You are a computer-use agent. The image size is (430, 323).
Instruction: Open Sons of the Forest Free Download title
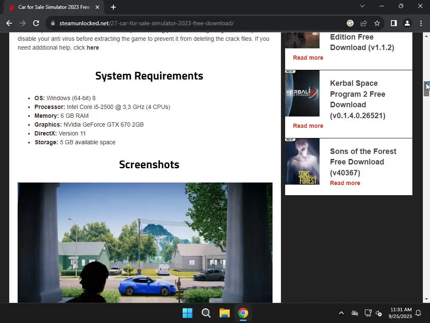coord(363,162)
